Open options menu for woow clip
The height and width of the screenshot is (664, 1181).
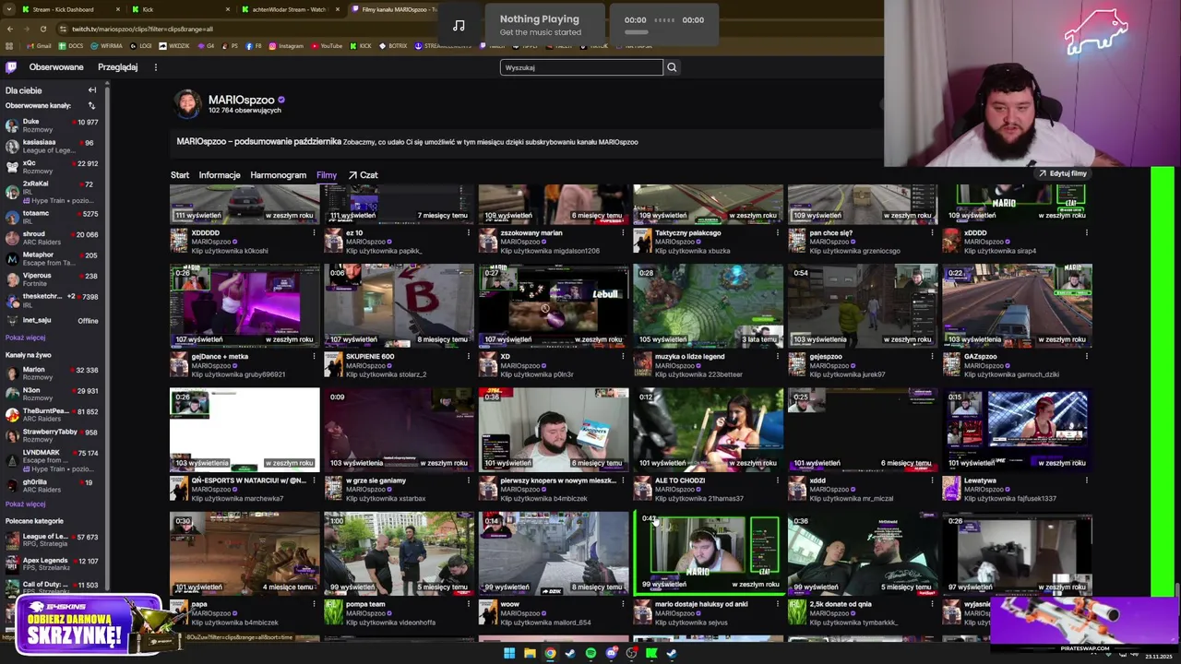point(623,604)
